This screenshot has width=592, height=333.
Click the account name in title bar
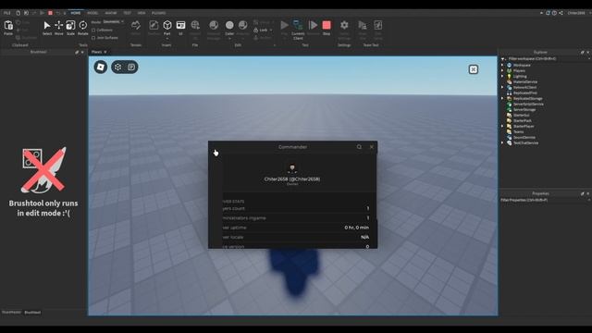coord(576,13)
